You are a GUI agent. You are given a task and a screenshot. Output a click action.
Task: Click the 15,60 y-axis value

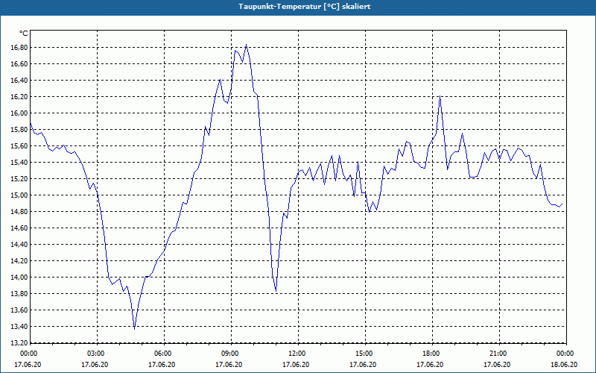click(19, 145)
